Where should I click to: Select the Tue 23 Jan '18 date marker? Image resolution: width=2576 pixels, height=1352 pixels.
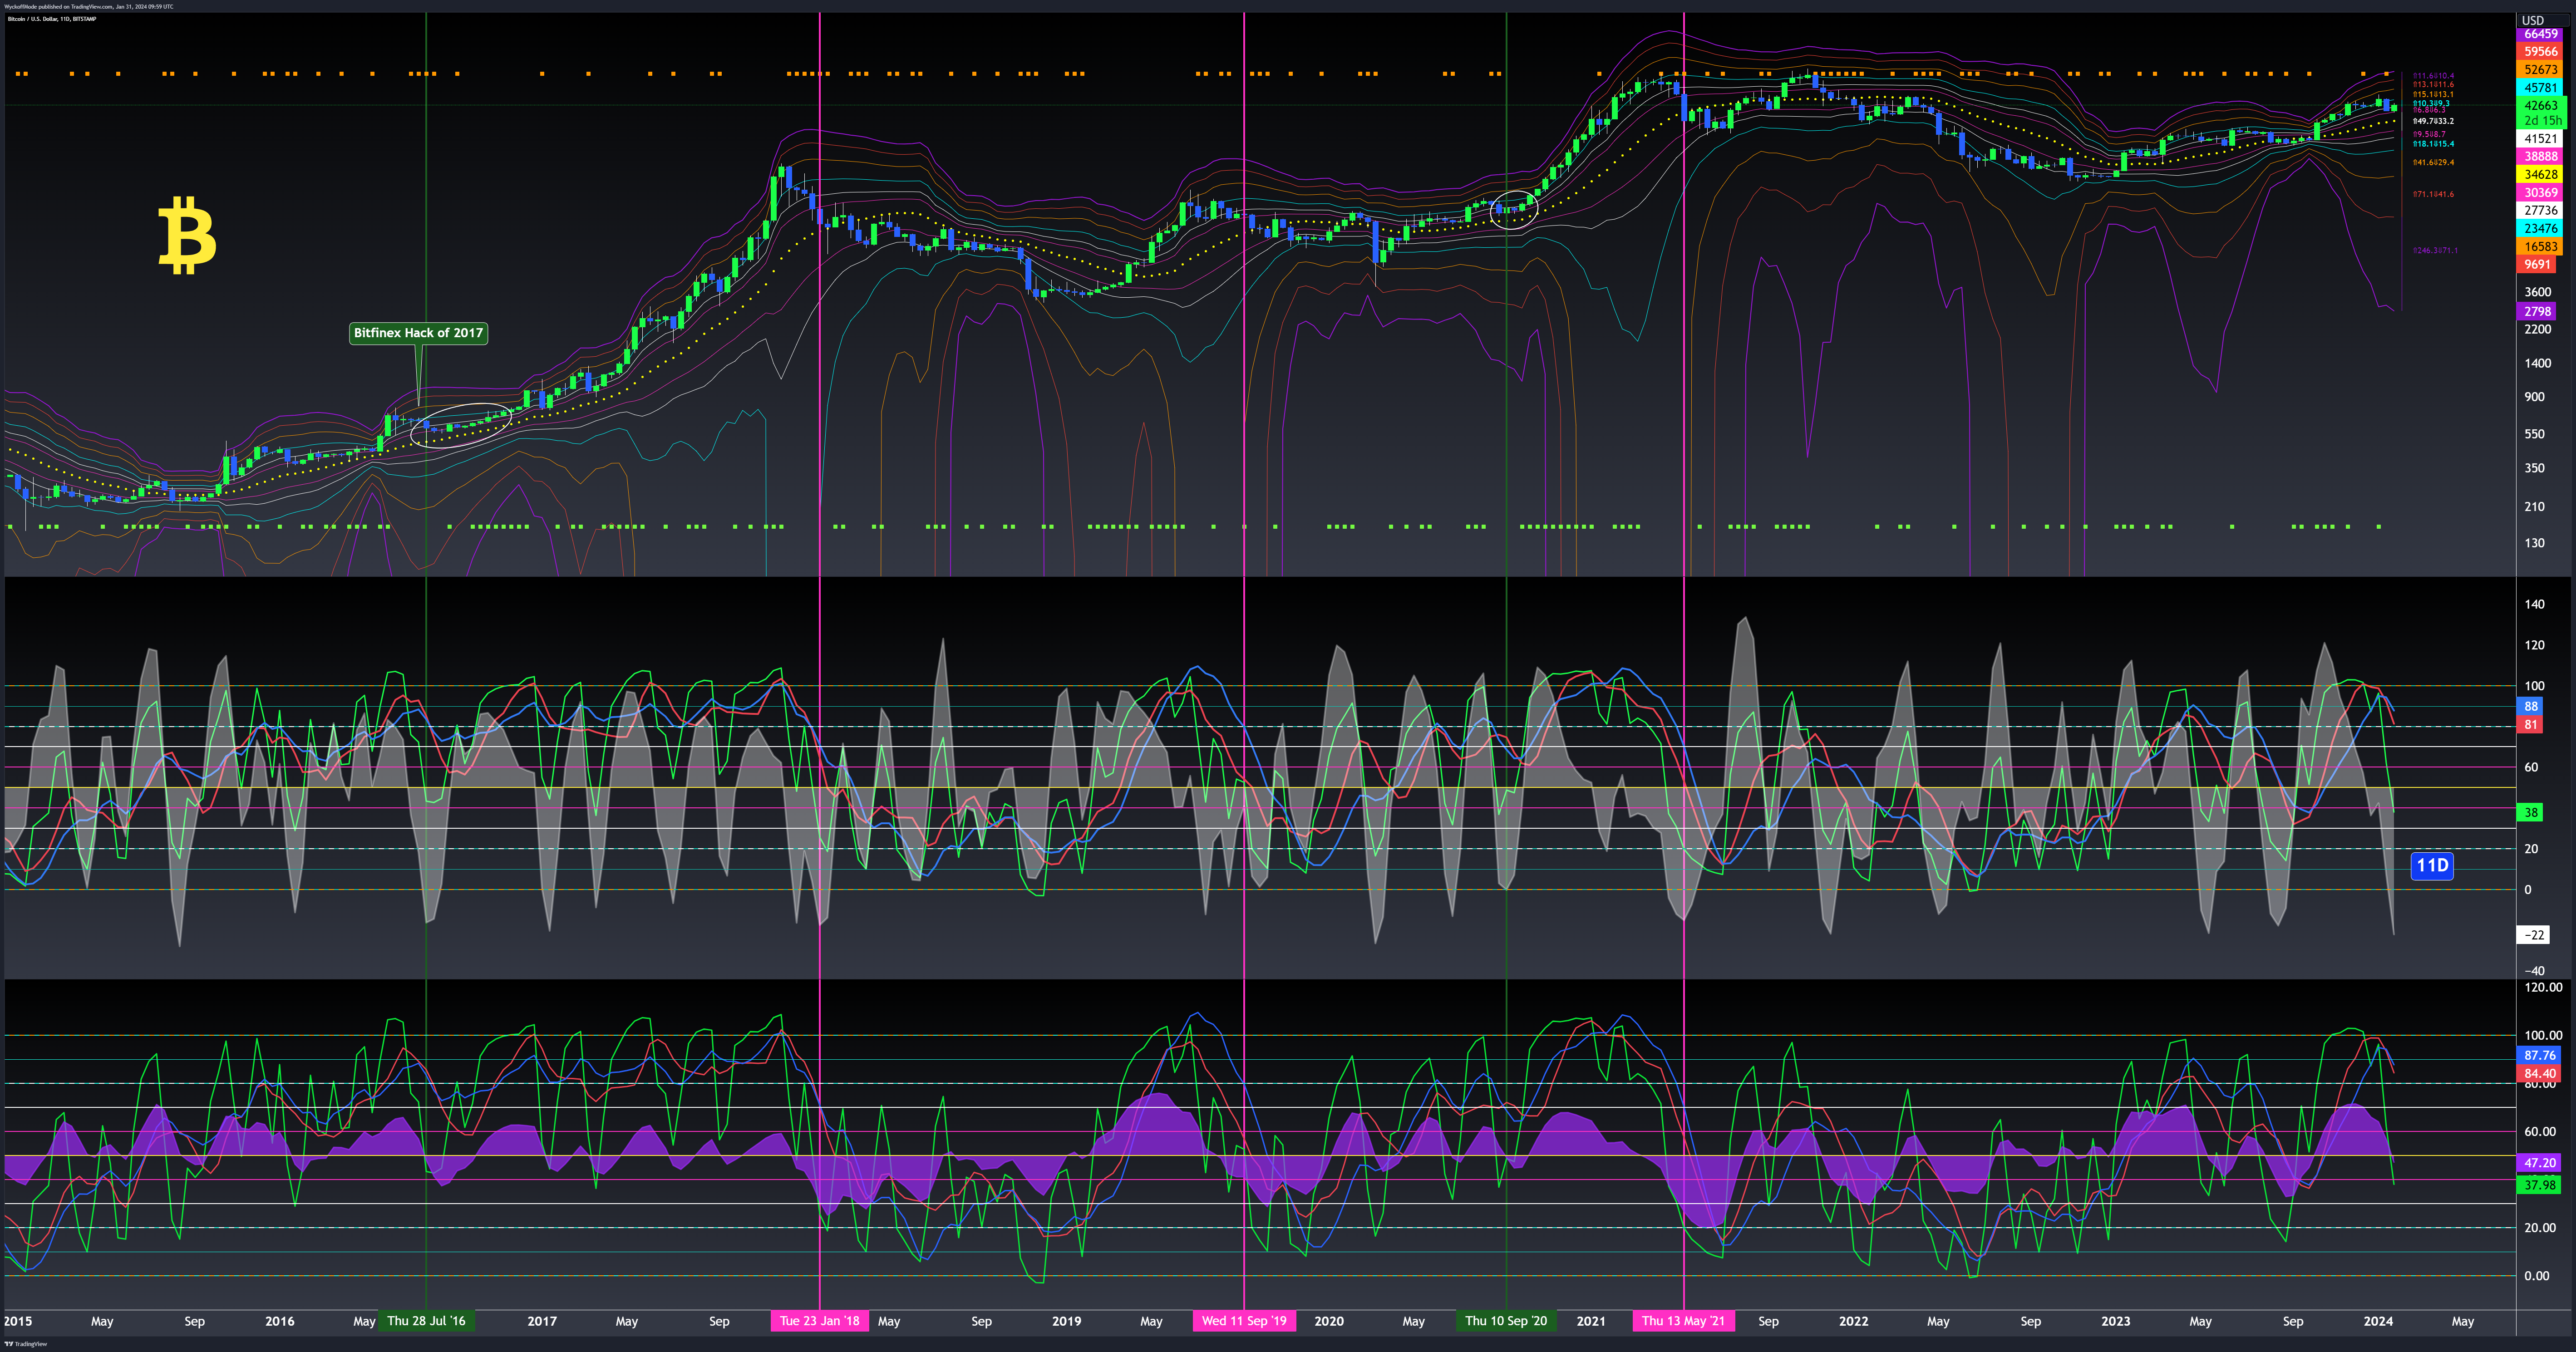(820, 1321)
